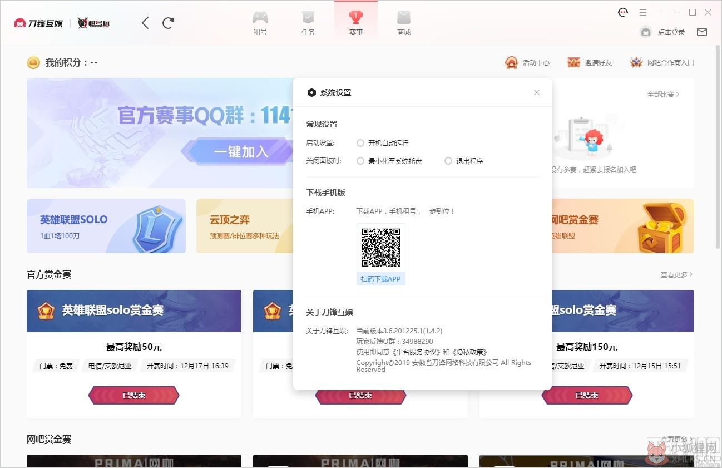Close the 系统设置 dialog
Screen dimensions: 722x468
tap(537, 92)
